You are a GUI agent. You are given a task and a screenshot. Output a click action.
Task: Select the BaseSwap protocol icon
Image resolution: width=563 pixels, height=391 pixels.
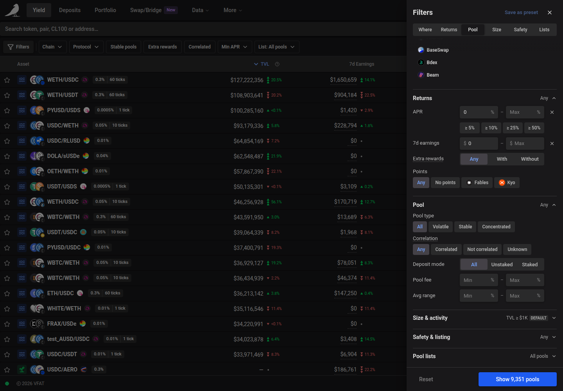point(421,50)
